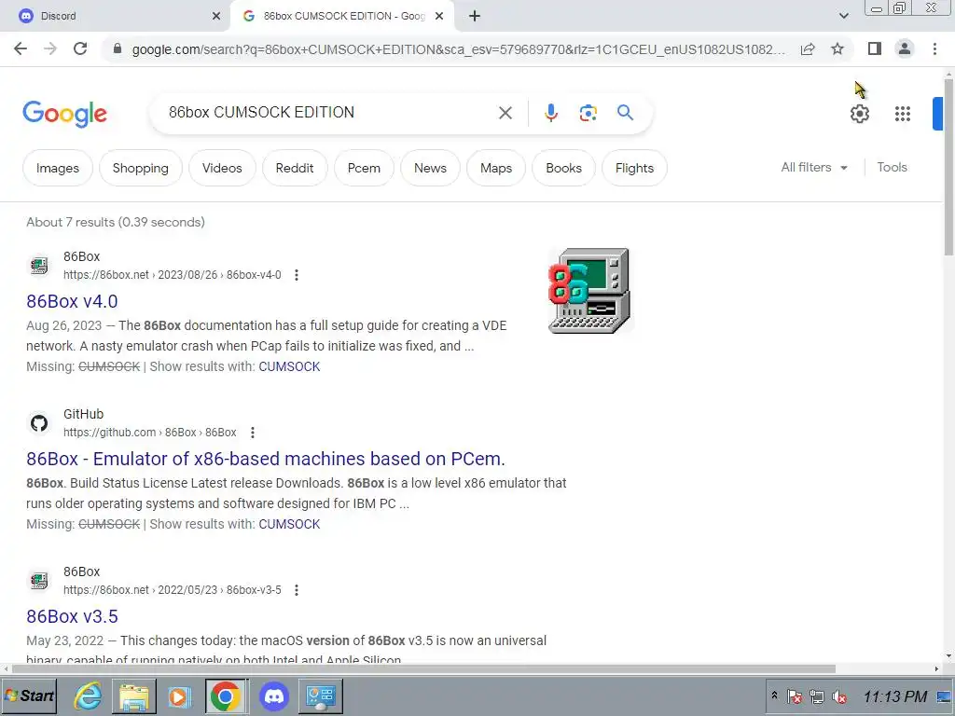Filter results by Maps

[496, 168]
